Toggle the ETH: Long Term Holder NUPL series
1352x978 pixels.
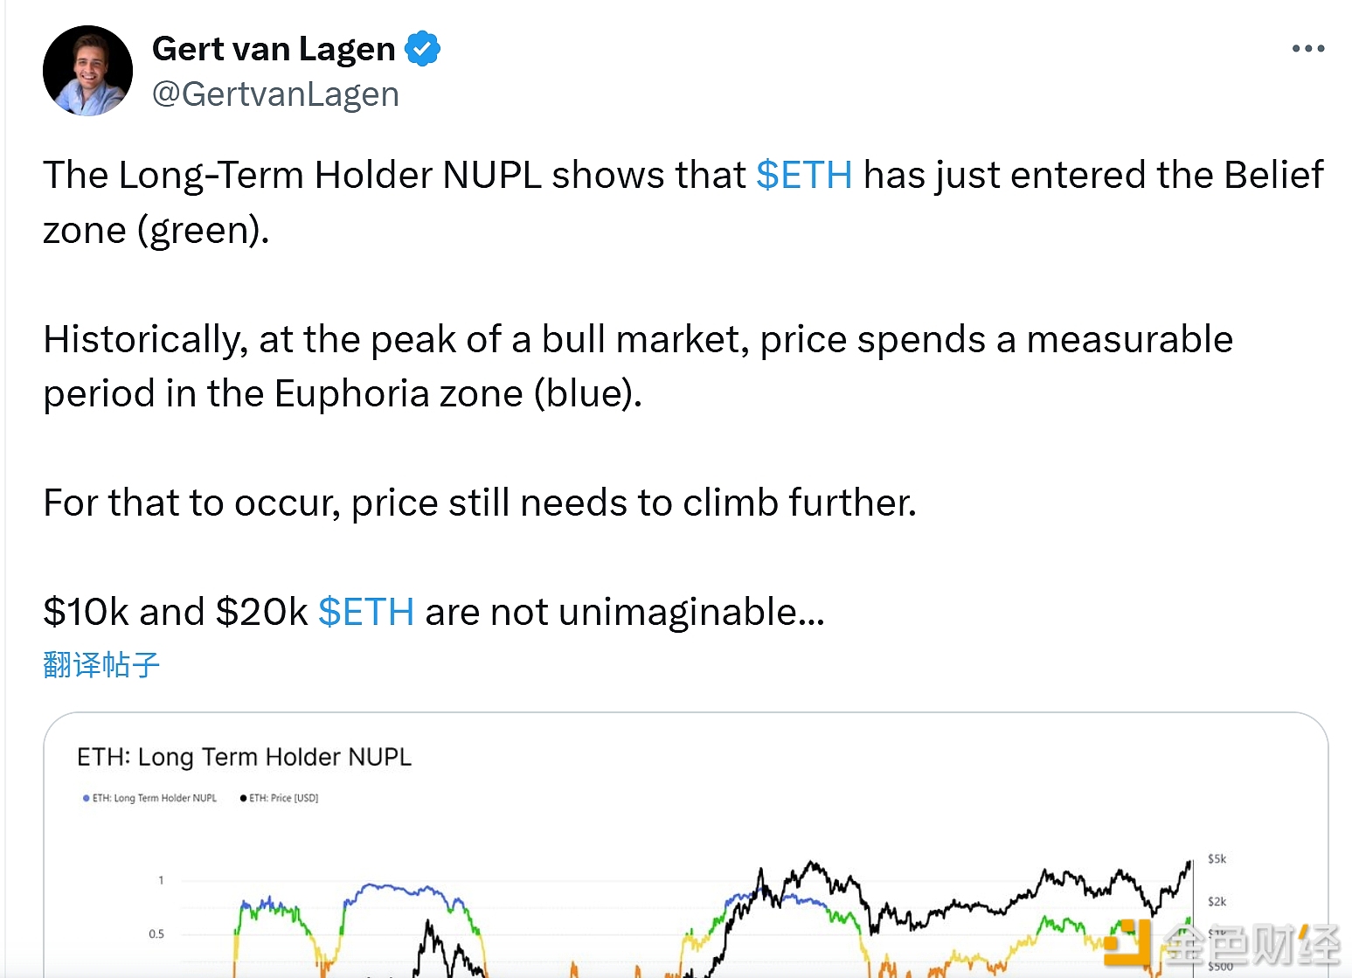tap(155, 798)
